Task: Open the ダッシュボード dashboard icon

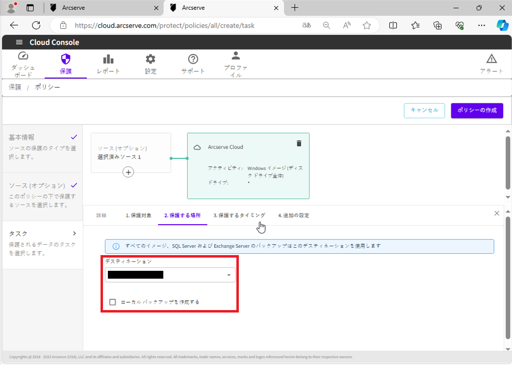Action: [x=23, y=57]
